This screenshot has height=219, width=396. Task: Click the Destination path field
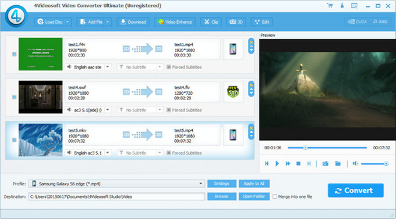(x=116, y=196)
